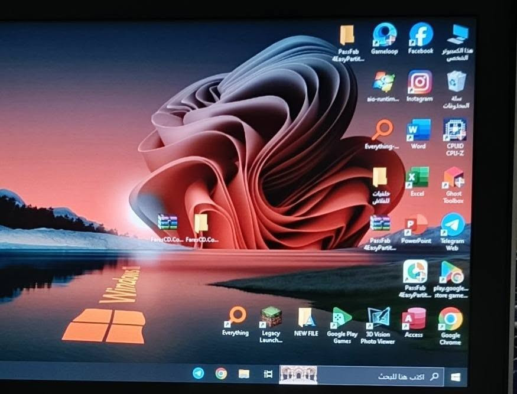Open the Telegram Web shortcut
This screenshot has width=517, height=394.
(x=453, y=232)
